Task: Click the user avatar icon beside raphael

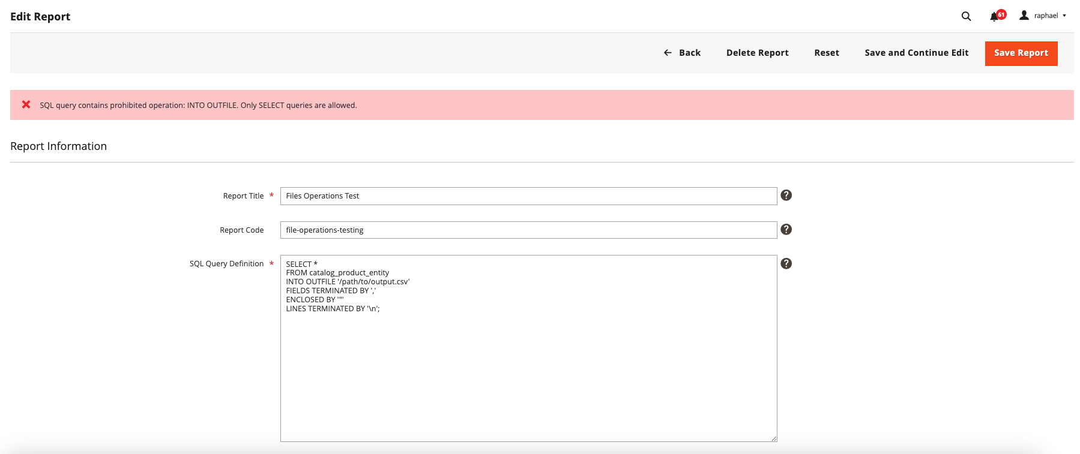Action: [x=1024, y=16]
